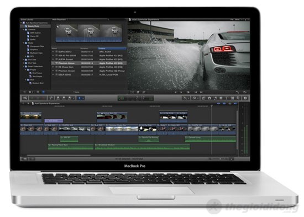The image size is (304, 217).
Task: Expand the ALEXA Sunset clip row
Action: pos(53,59)
